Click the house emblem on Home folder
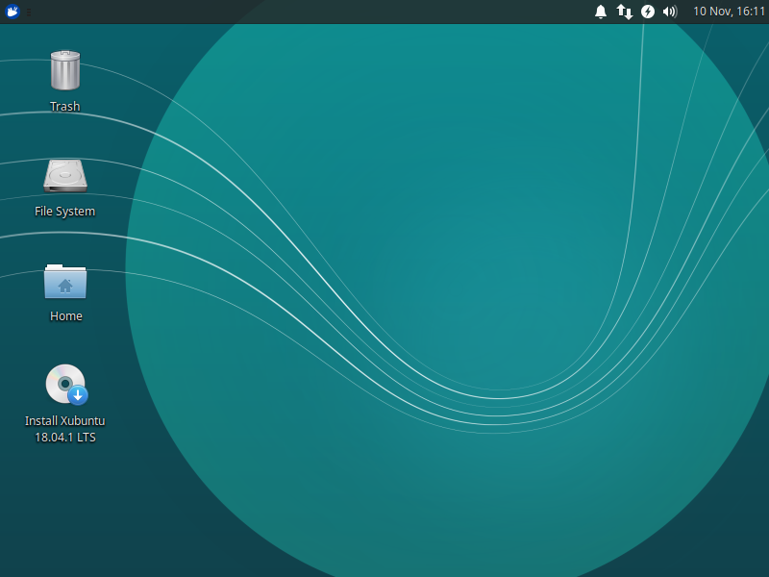This screenshot has height=577, width=769. tap(65, 286)
